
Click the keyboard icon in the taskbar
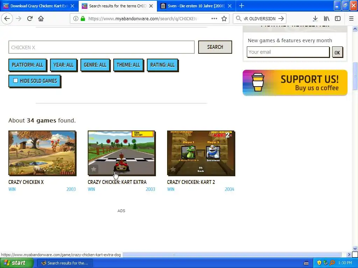click(x=306, y=263)
